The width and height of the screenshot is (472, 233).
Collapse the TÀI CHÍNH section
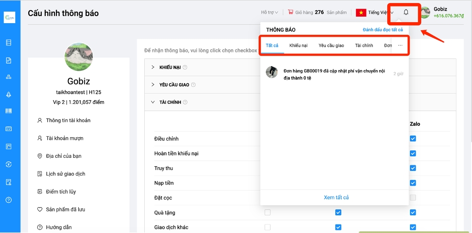point(153,102)
